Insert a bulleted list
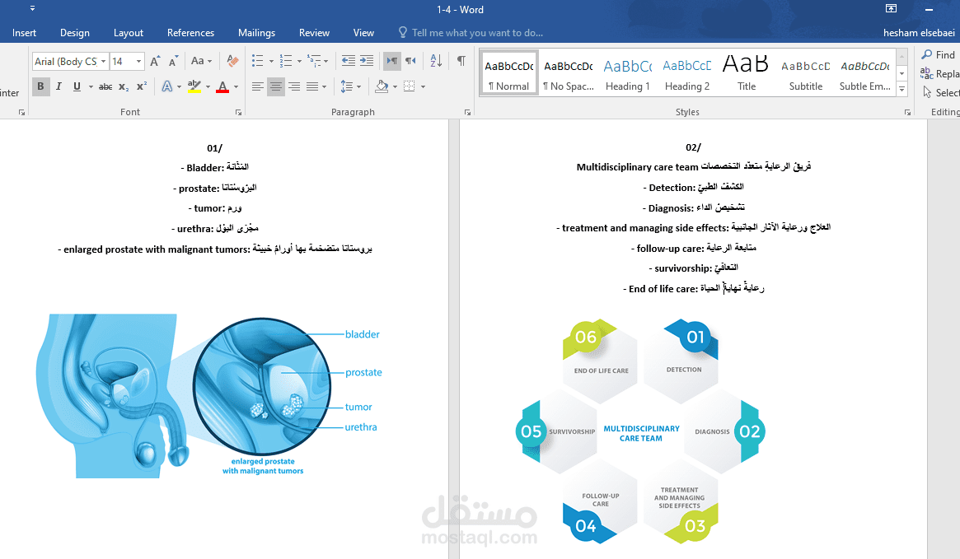This screenshot has width=960, height=559. point(258,61)
